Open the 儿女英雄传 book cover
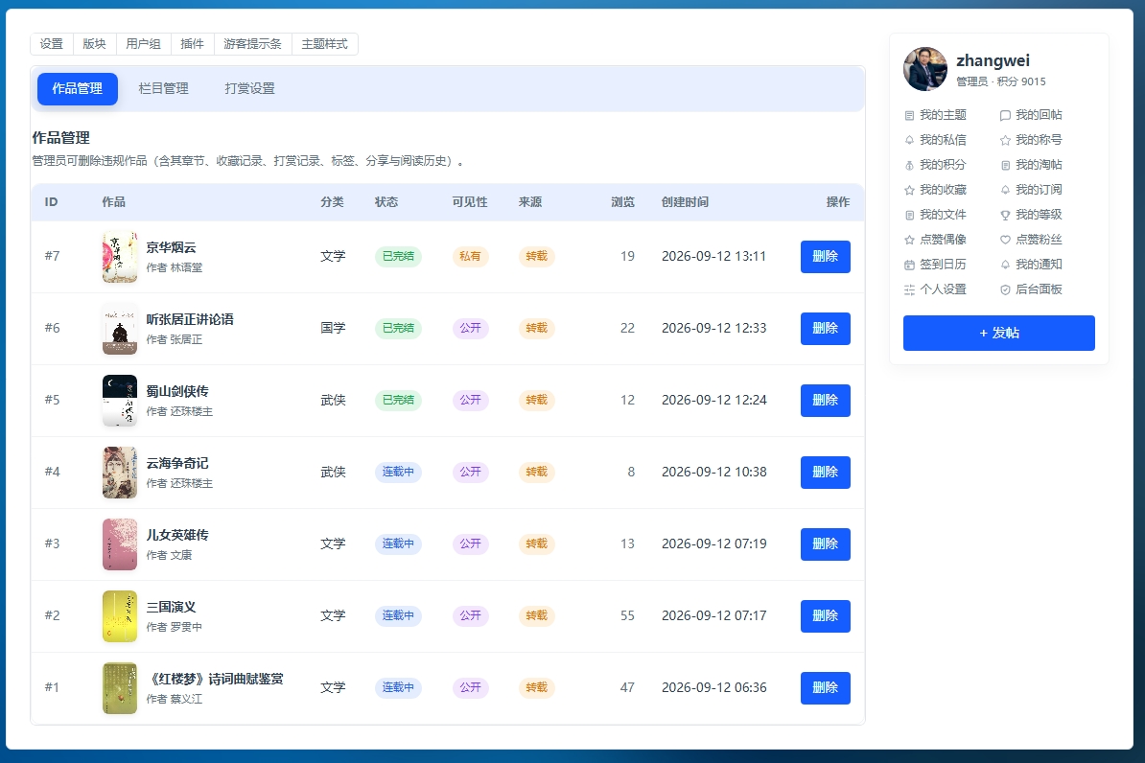Viewport: 1145px width, 763px height. click(x=120, y=543)
